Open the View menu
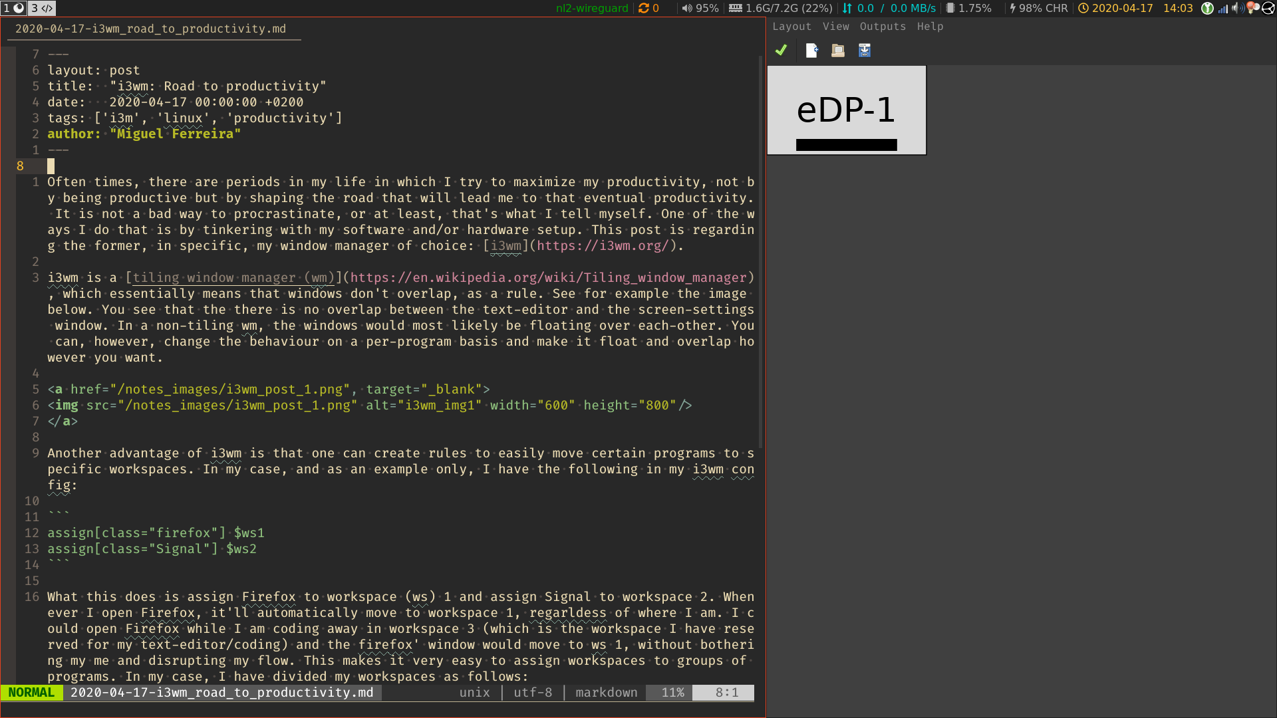The height and width of the screenshot is (718, 1277). coord(835,27)
